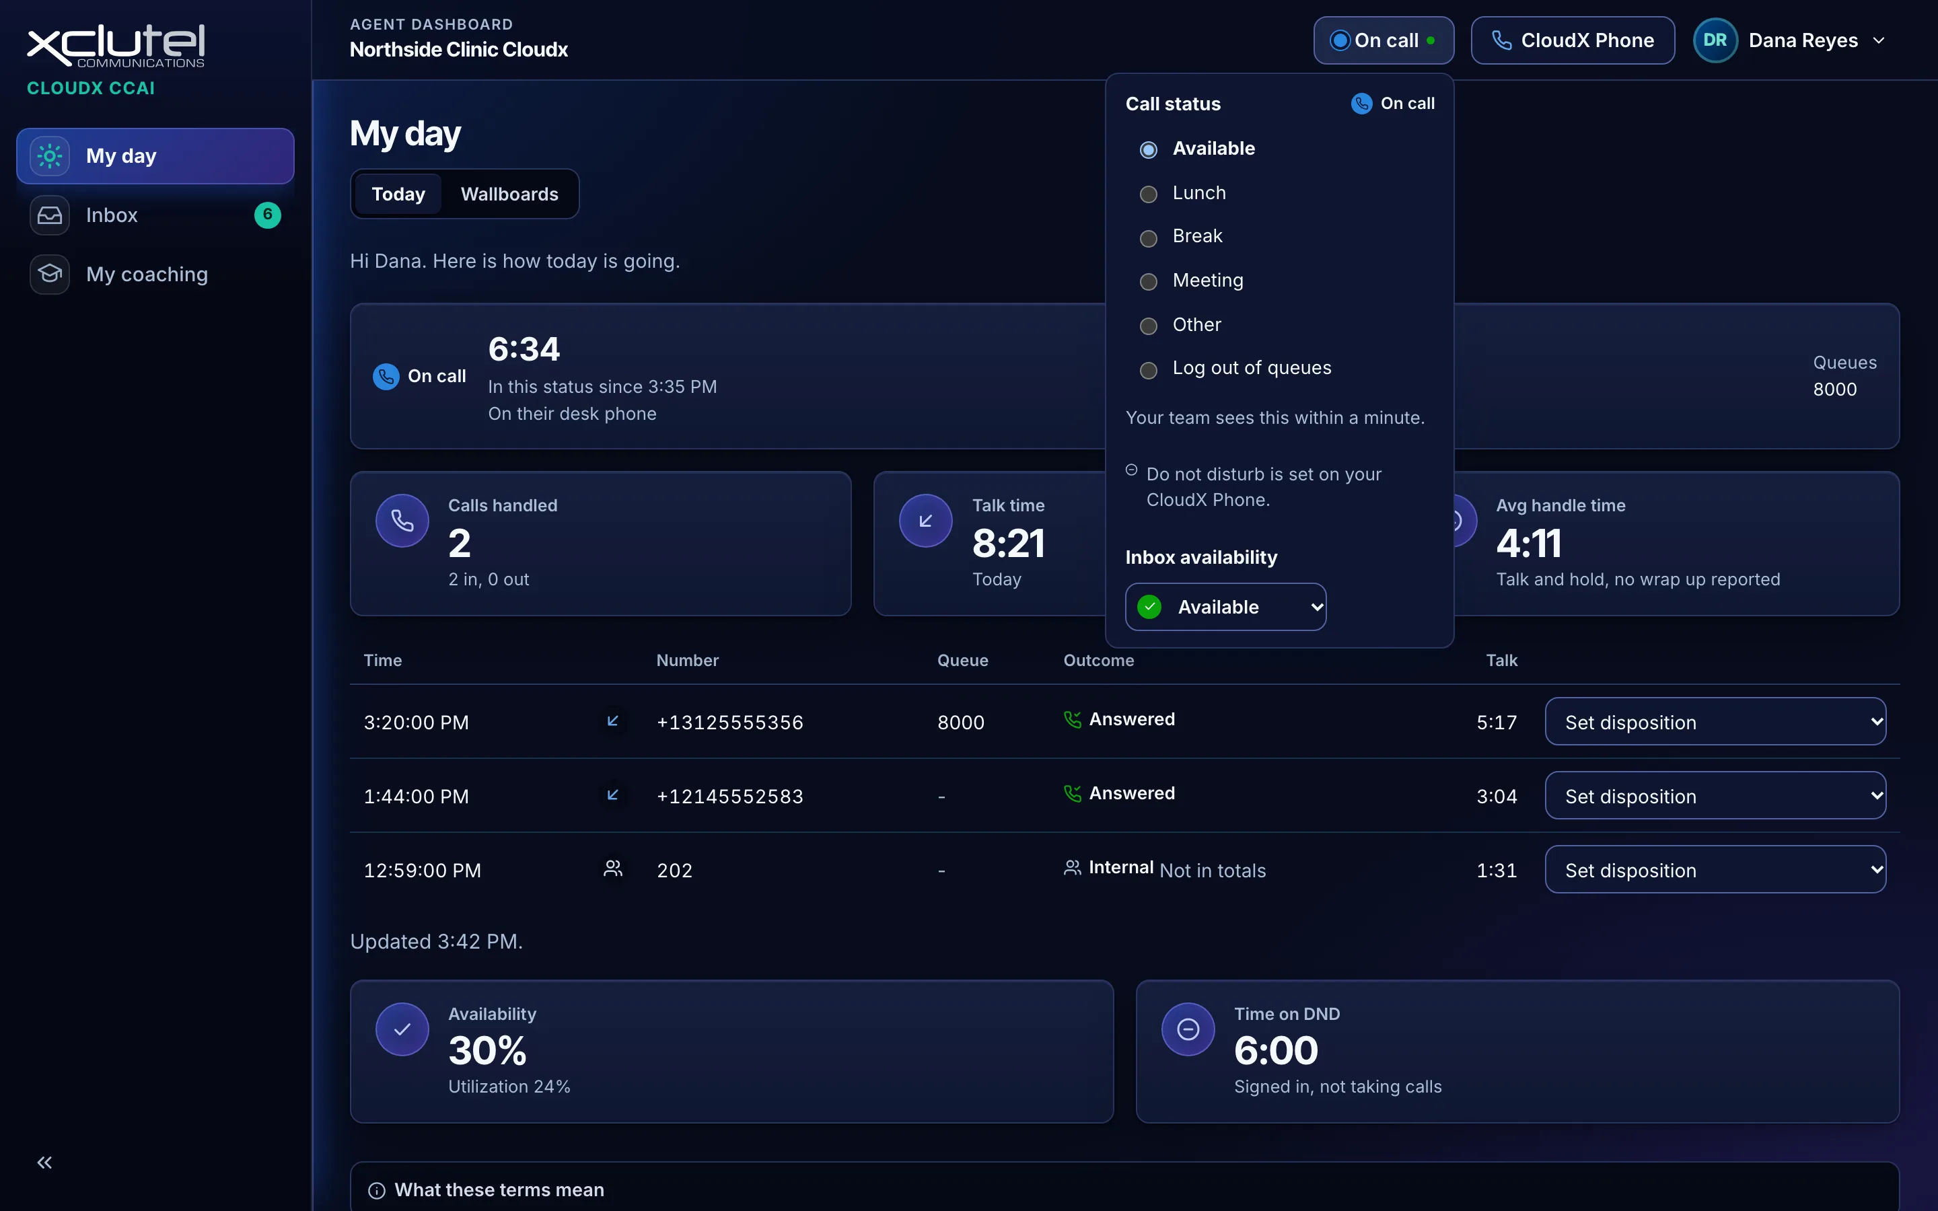Viewport: 1938px width, 1211px height.
Task: Click Answered icon for +12145552583
Action: (x=1073, y=793)
